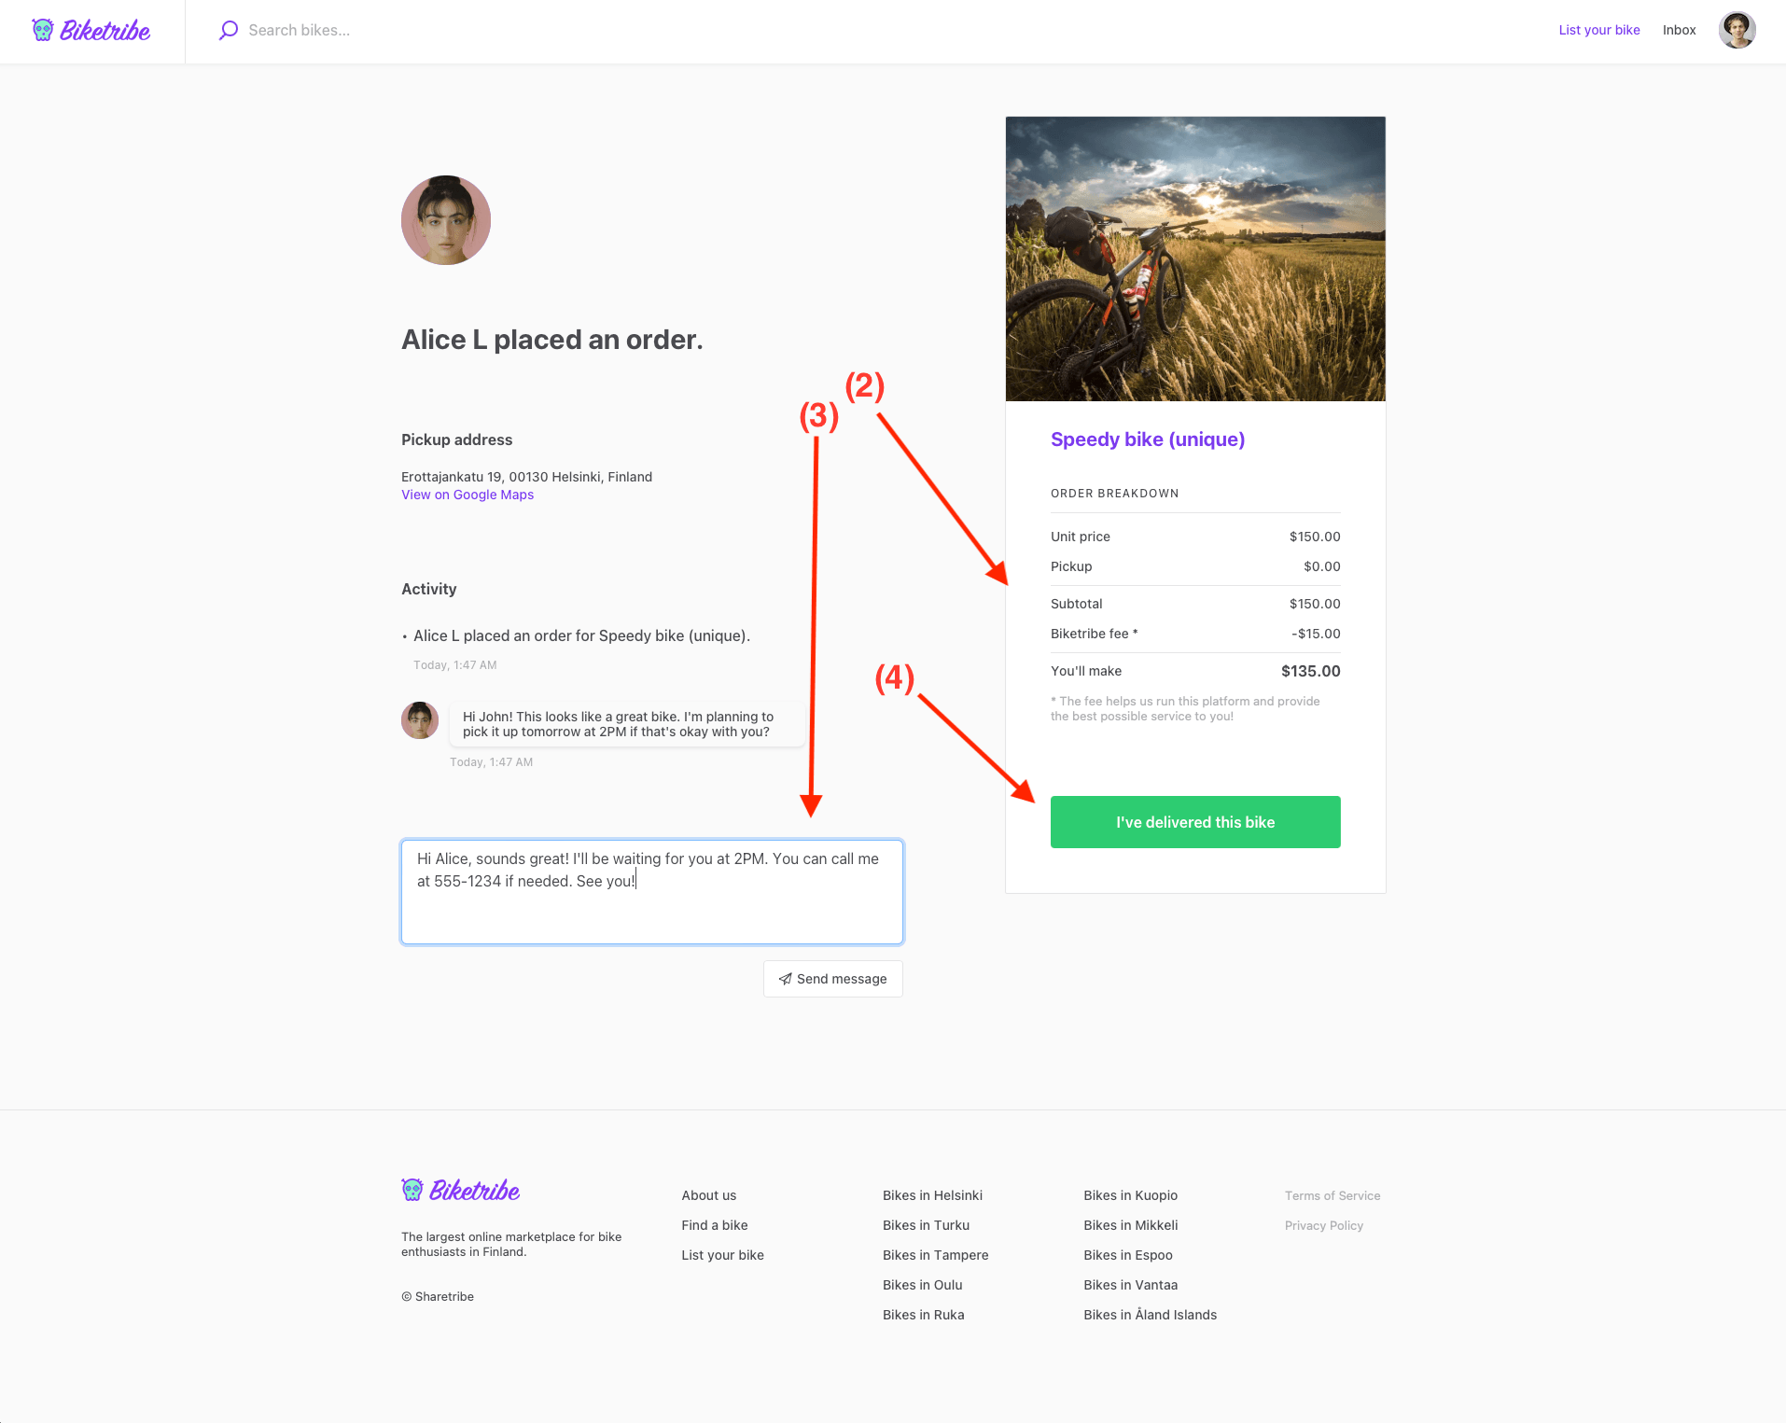Open the Inbox

click(1679, 31)
